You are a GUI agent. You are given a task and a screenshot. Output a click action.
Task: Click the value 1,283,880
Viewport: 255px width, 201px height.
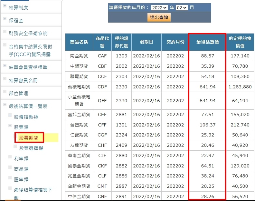240,87
